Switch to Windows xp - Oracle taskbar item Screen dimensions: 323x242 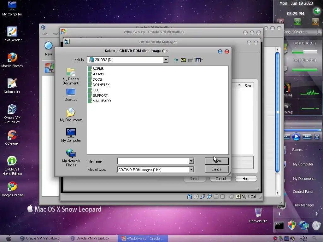click(x=143, y=239)
